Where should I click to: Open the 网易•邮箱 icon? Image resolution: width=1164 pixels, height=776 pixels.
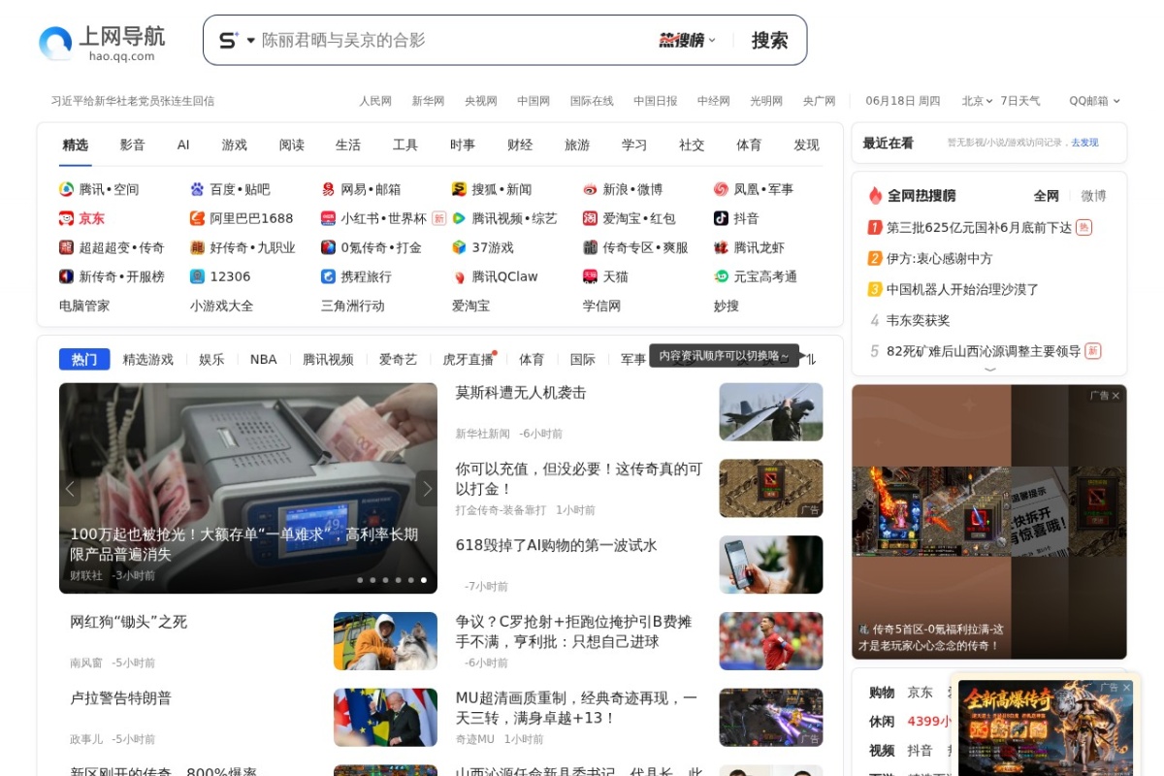coord(328,189)
